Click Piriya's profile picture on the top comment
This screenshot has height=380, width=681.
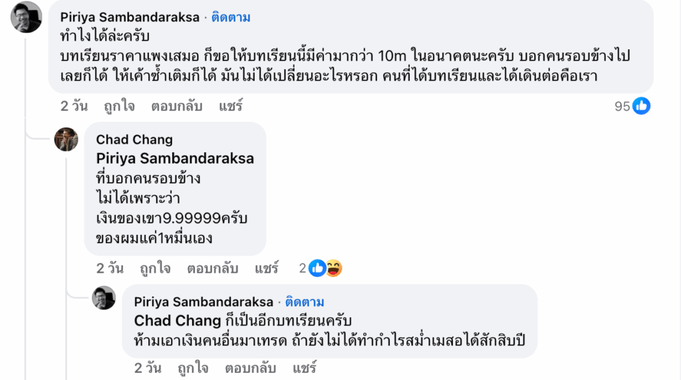27,17
